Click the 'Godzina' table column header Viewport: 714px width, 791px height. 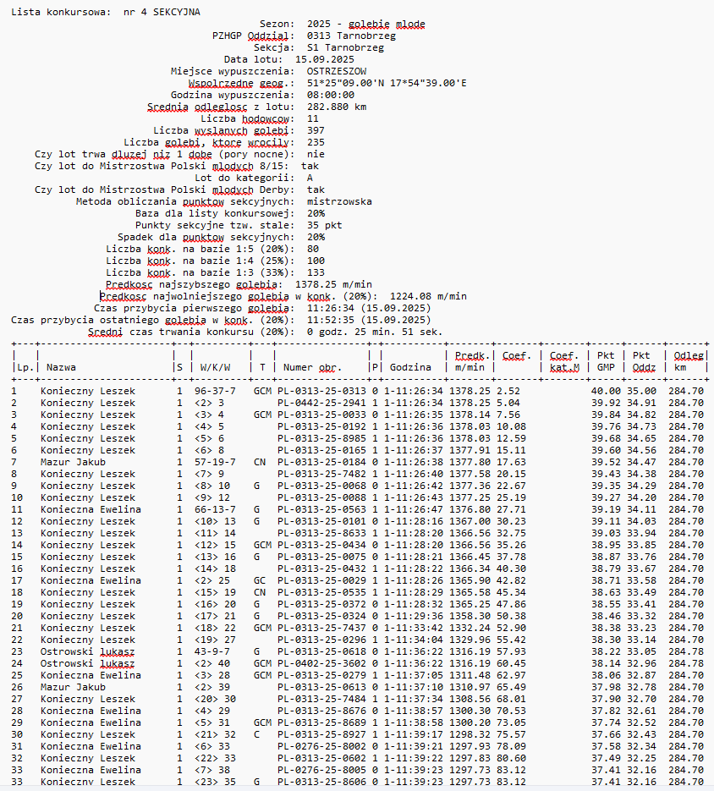coord(410,367)
